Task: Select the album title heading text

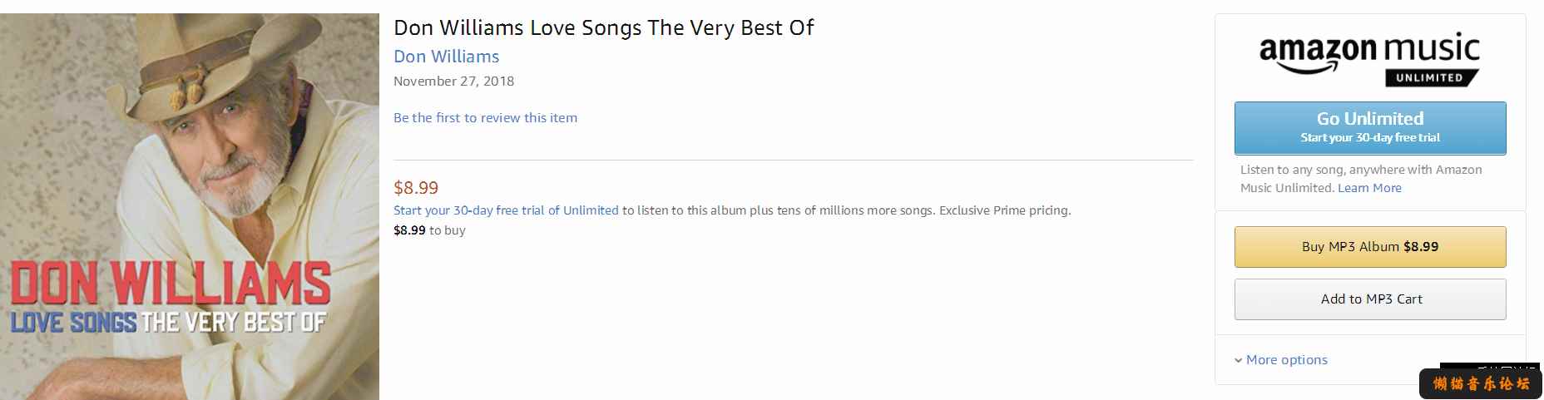Action: click(x=603, y=27)
